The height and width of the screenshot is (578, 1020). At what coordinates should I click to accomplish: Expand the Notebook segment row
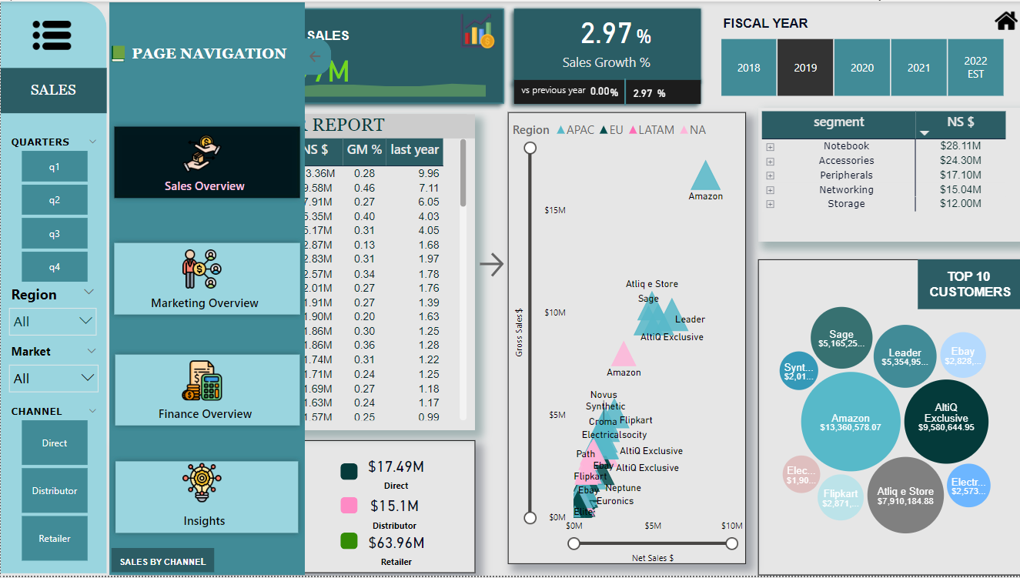tap(770, 146)
